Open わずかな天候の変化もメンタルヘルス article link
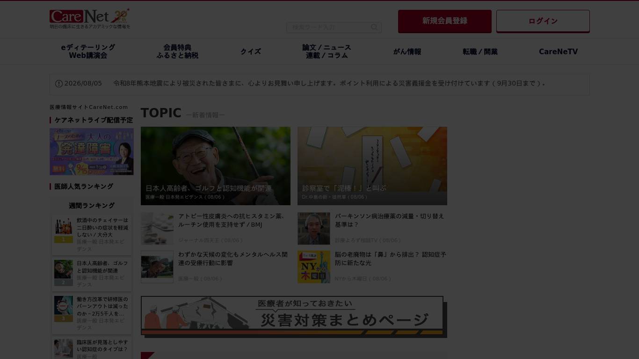The width and height of the screenshot is (639, 359). [233, 259]
